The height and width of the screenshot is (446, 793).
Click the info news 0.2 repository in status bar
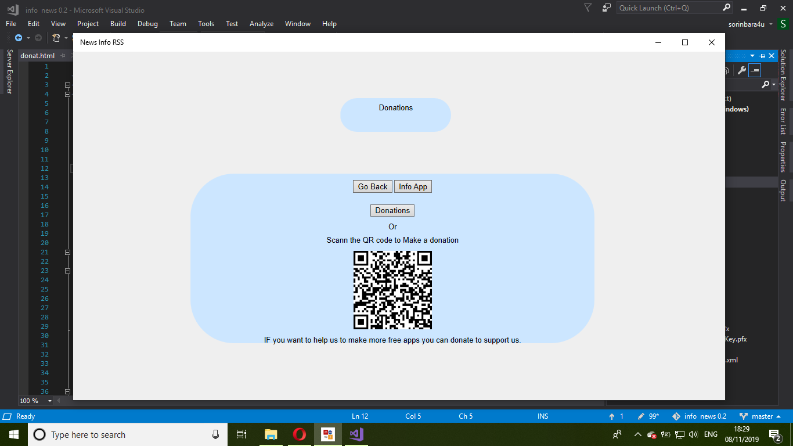[x=700, y=416]
